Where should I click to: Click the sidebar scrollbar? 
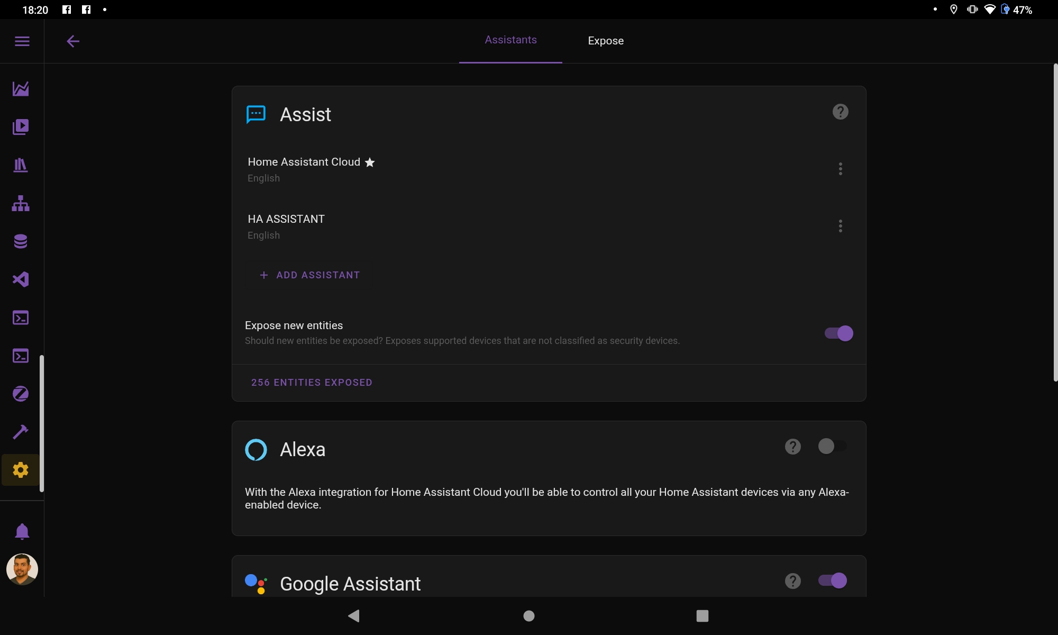click(x=42, y=423)
